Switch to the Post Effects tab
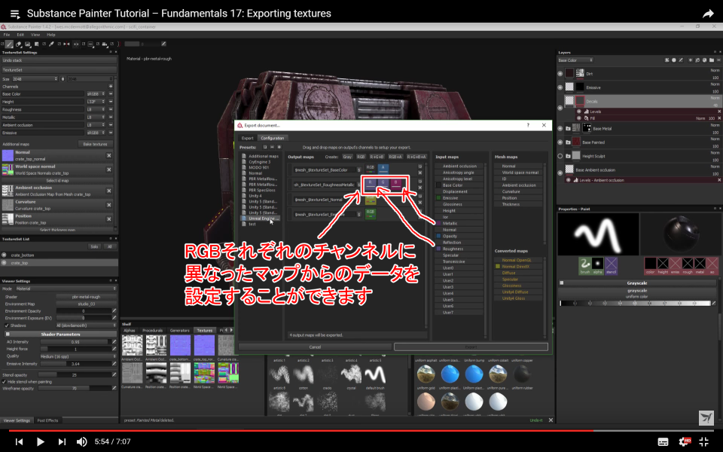 point(47,420)
